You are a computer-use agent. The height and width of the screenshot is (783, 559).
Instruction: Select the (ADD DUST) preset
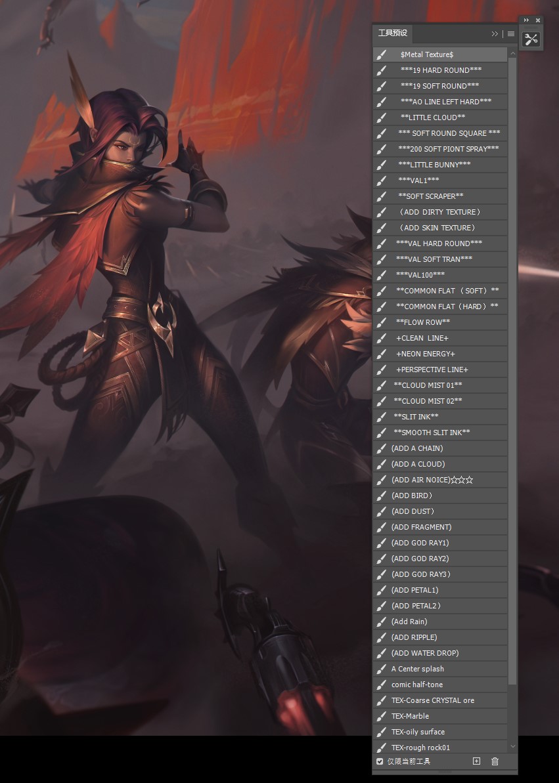click(440, 511)
